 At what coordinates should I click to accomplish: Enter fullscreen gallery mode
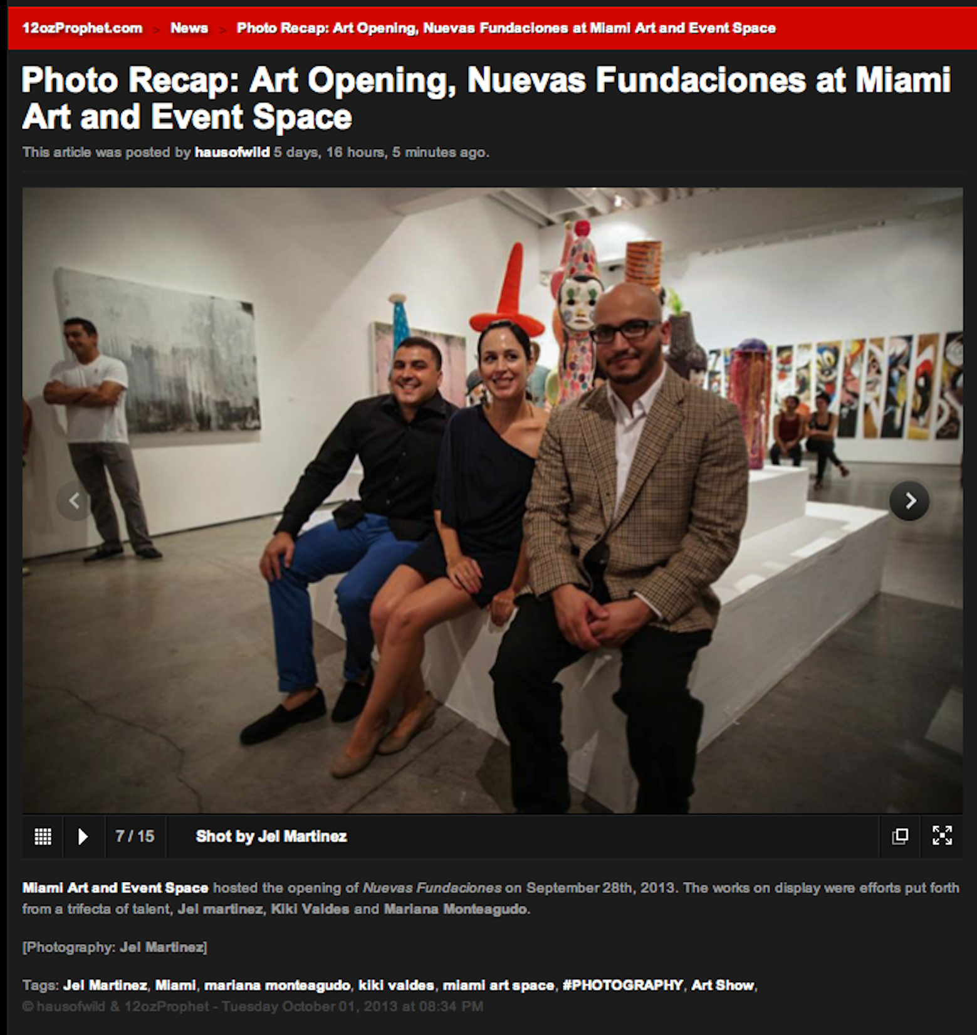(942, 836)
